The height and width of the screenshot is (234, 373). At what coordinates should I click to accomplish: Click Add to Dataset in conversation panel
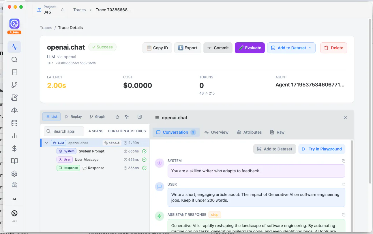(x=275, y=149)
